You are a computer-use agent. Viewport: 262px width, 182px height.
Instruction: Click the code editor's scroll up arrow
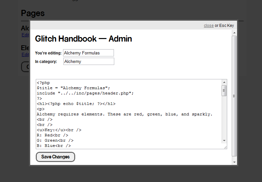pyautogui.click(x=224, y=82)
